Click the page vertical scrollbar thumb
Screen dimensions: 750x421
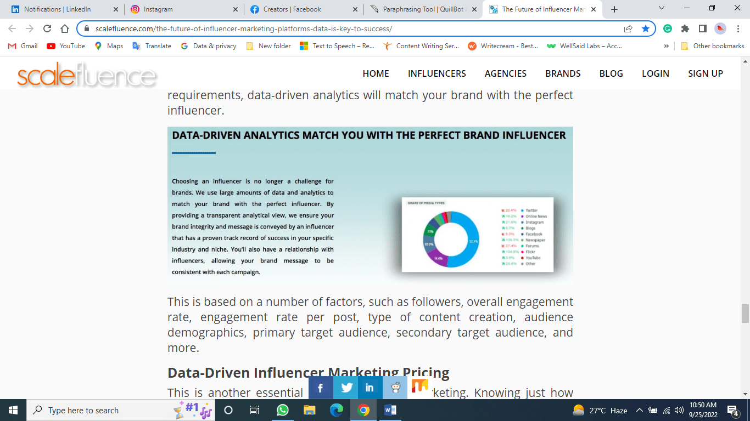pyautogui.click(x=745, y=314)
